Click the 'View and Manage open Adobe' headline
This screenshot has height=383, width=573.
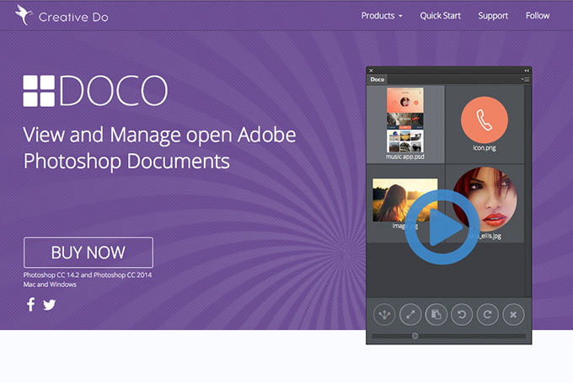(159, 135)
